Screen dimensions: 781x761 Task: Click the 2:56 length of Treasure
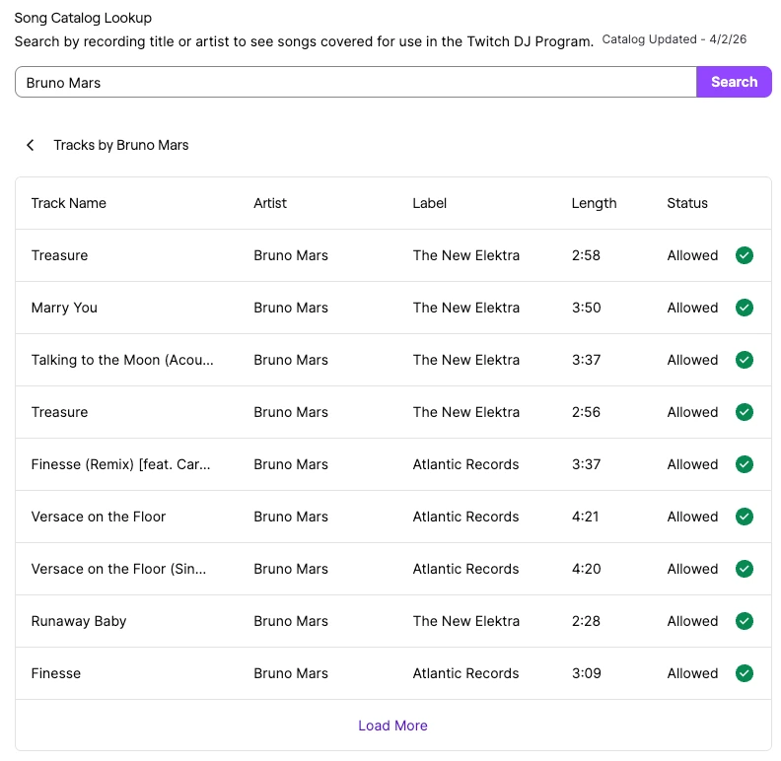tap(586, 412)
